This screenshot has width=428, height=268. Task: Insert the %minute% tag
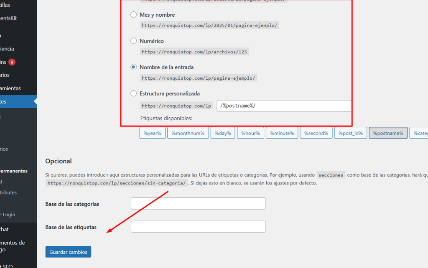[282, 133]
